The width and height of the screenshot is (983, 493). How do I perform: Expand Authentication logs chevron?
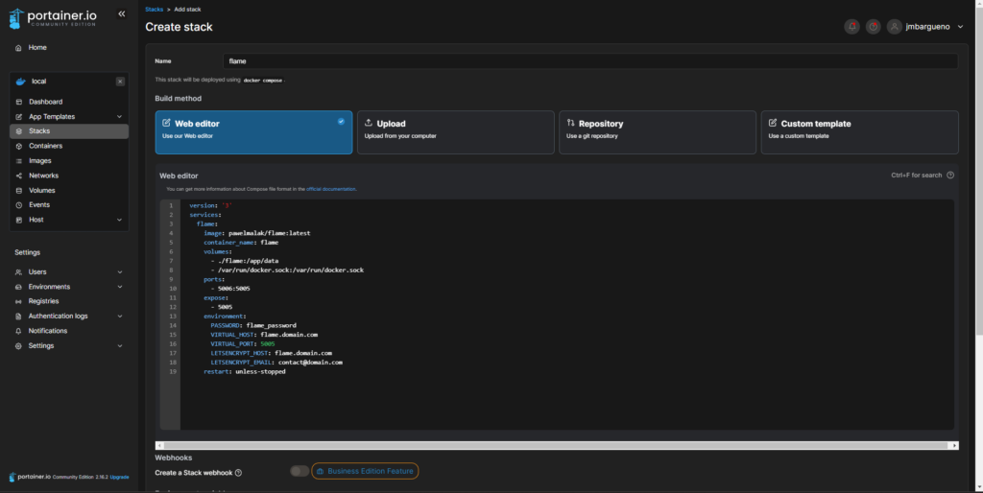120,317
